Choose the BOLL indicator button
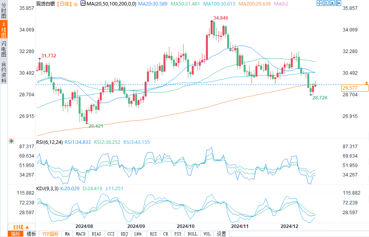This screenshot has width=369, height=237. click(192, 234)
